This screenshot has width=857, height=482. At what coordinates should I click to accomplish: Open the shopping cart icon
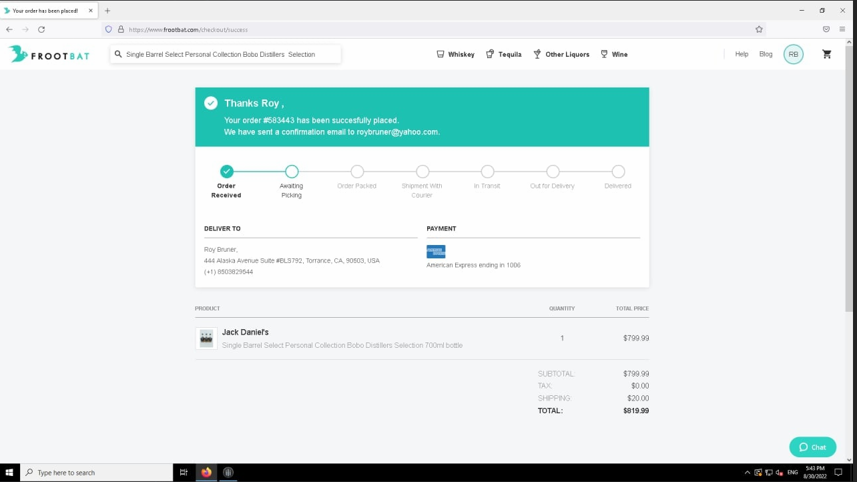[x=827, y=54]
